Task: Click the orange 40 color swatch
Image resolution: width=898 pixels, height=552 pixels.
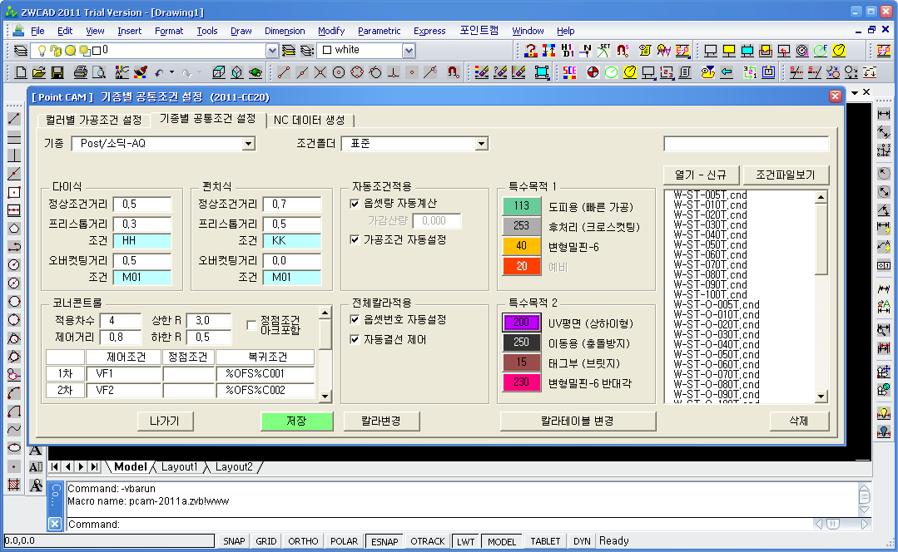Action: tap(522, 245)
